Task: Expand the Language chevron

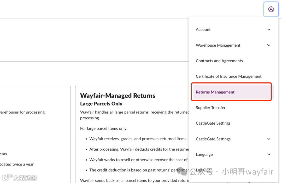Action: pyautogui.click(x=269, y=155)
